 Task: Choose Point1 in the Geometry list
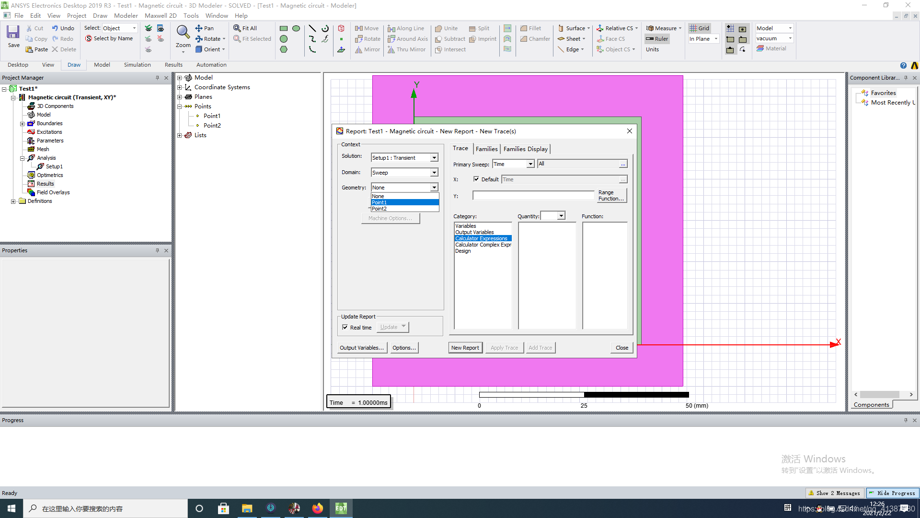pyautogui.click(x=405, y=202)
